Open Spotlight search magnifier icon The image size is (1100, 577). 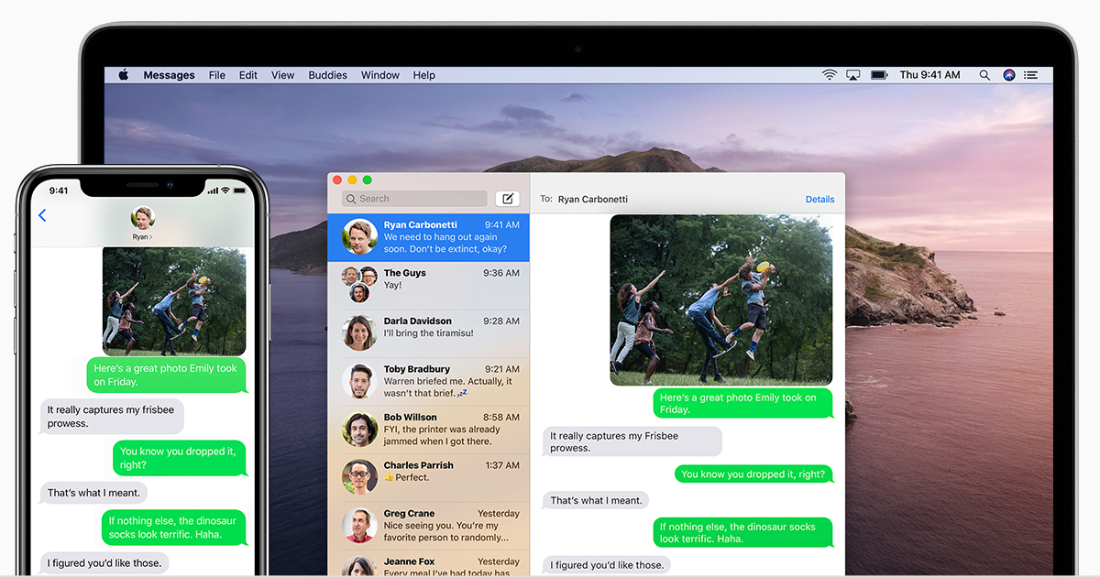[984, 75]
